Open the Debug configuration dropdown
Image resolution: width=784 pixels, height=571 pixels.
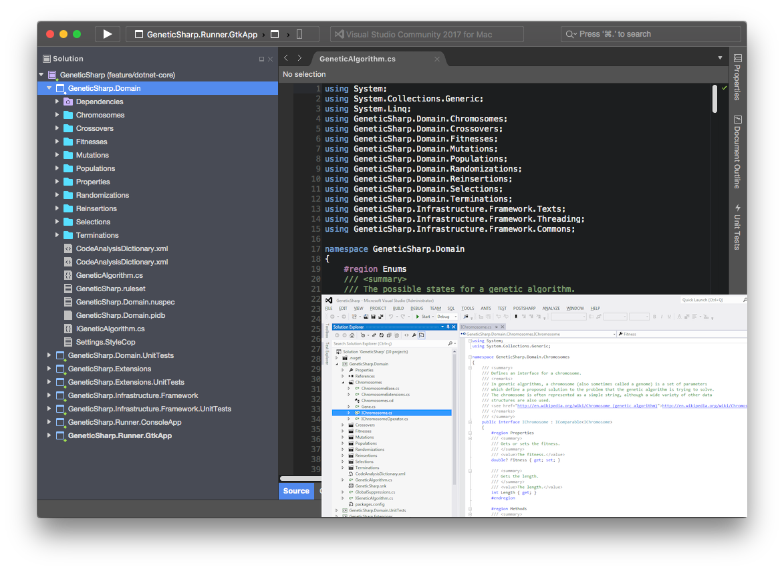(448, 317)
